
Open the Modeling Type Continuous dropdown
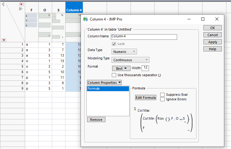click(x=131, y=60)
